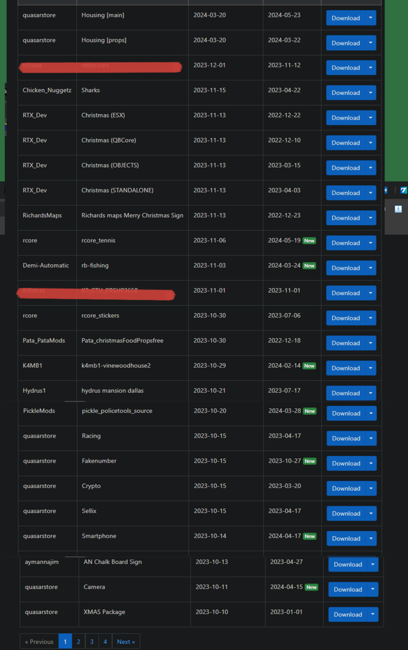This screenshot has height=650, width=408.
Task: Select AN Chalk Board Sign asset name
Action: pos(113,562)
